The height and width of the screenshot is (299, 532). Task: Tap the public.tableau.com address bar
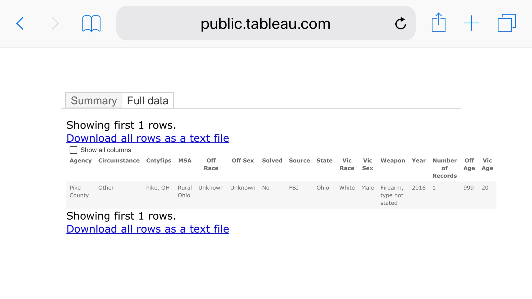pos(265,23)
